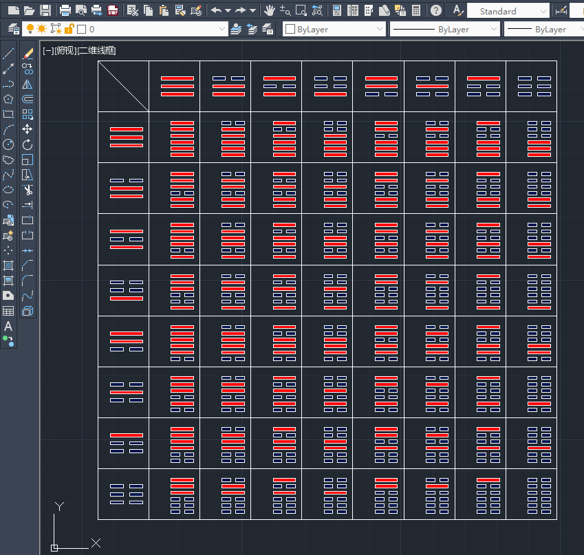Click the Undo arrow button

pyautogui.click(x=216, y=10)
